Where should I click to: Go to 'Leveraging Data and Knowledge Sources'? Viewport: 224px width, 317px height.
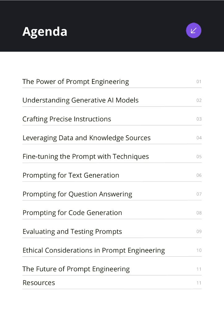pos(86,138)
